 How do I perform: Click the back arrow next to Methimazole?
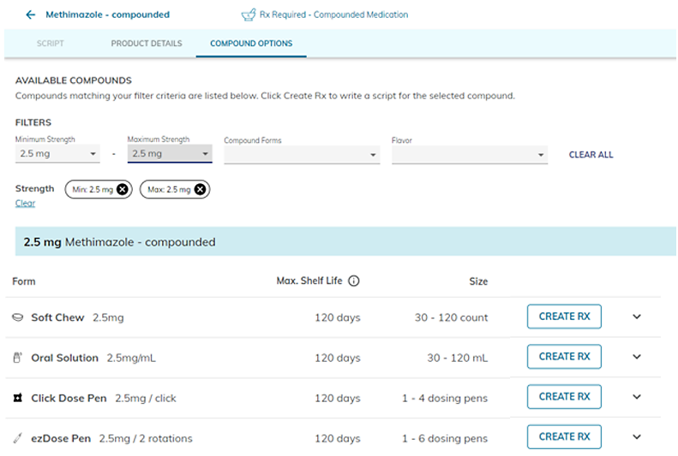pos(32,15)
